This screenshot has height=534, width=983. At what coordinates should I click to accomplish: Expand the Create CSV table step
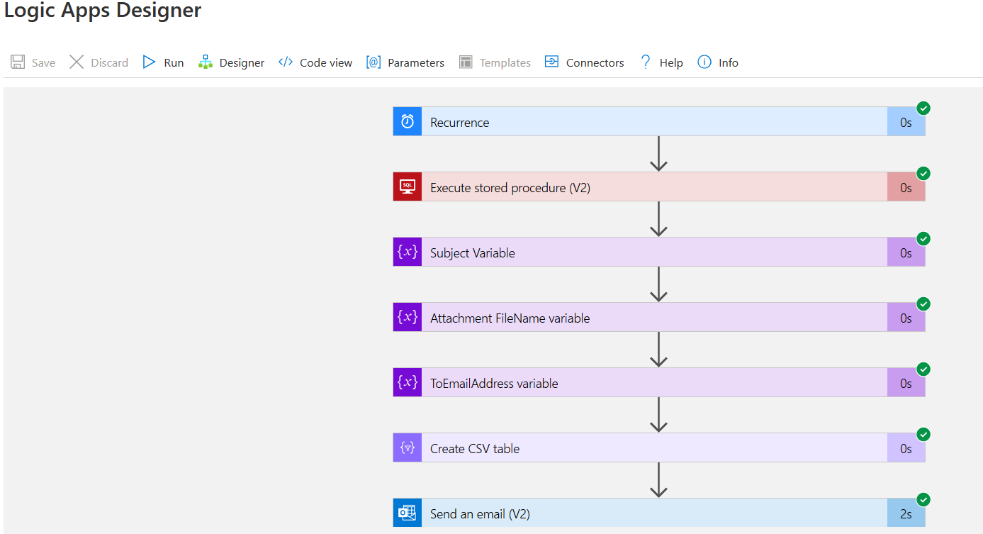coord(475,449)
